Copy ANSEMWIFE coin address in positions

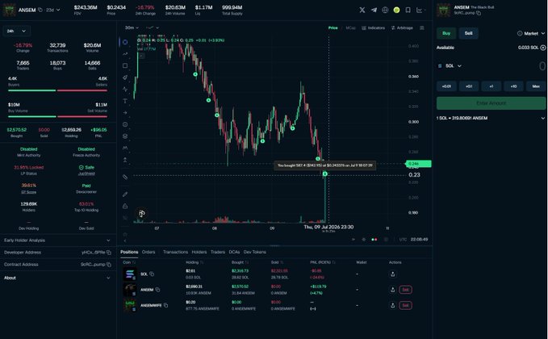pos(165,305)
